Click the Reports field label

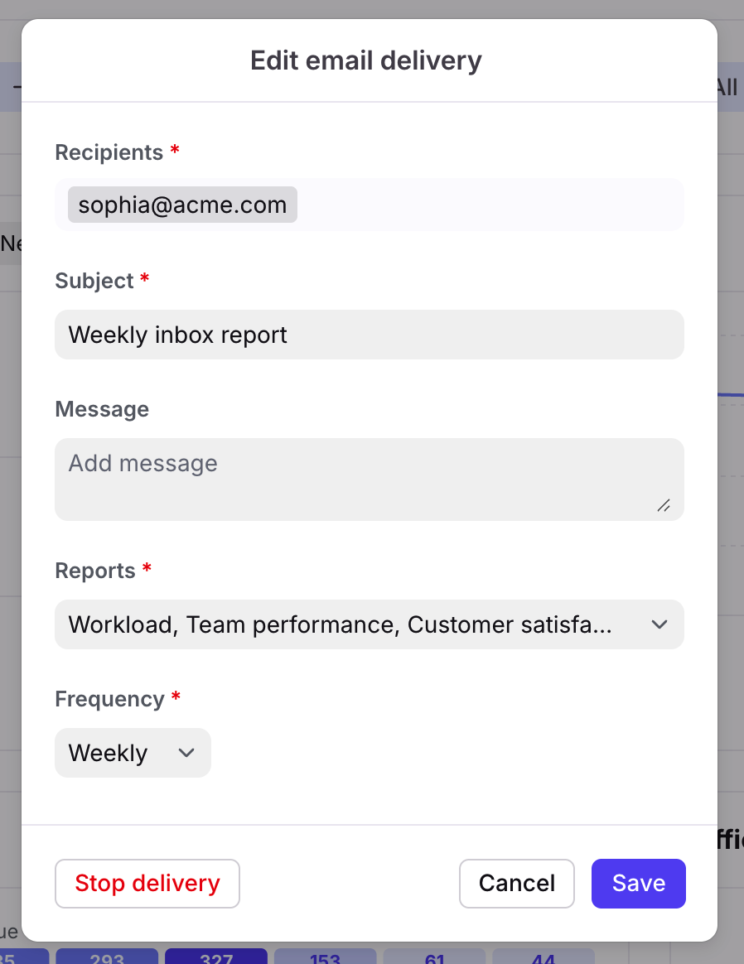(x=95, y=571)
